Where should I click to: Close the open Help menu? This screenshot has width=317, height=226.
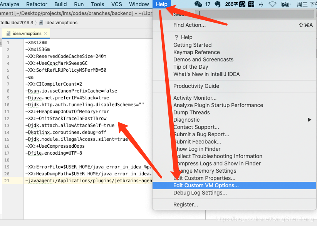click(162, 4)
